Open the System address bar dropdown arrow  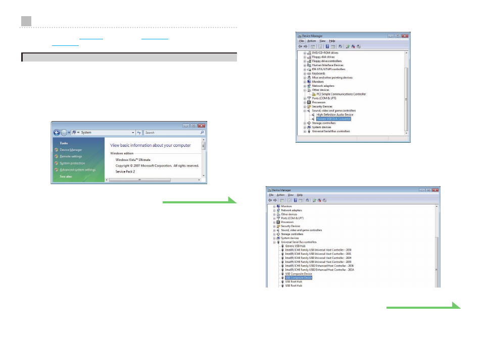(133, 133)
